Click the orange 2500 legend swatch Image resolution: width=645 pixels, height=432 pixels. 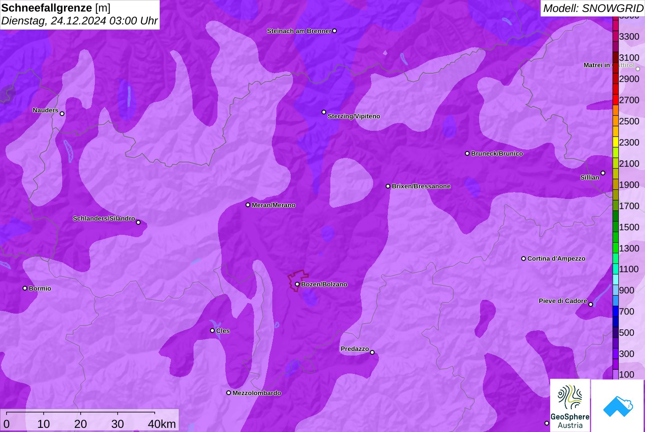616,121
